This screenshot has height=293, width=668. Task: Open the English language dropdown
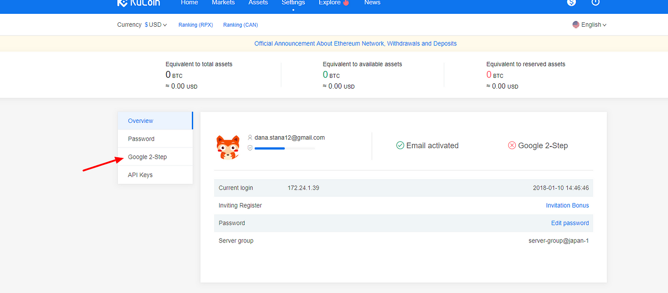(x=590, y=25)
